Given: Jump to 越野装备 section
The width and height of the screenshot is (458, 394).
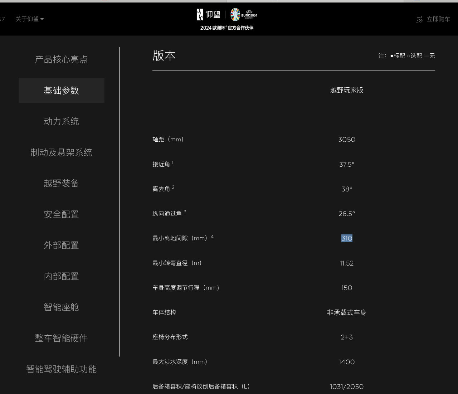Looking at the screenshot, I should click(61, 184).
